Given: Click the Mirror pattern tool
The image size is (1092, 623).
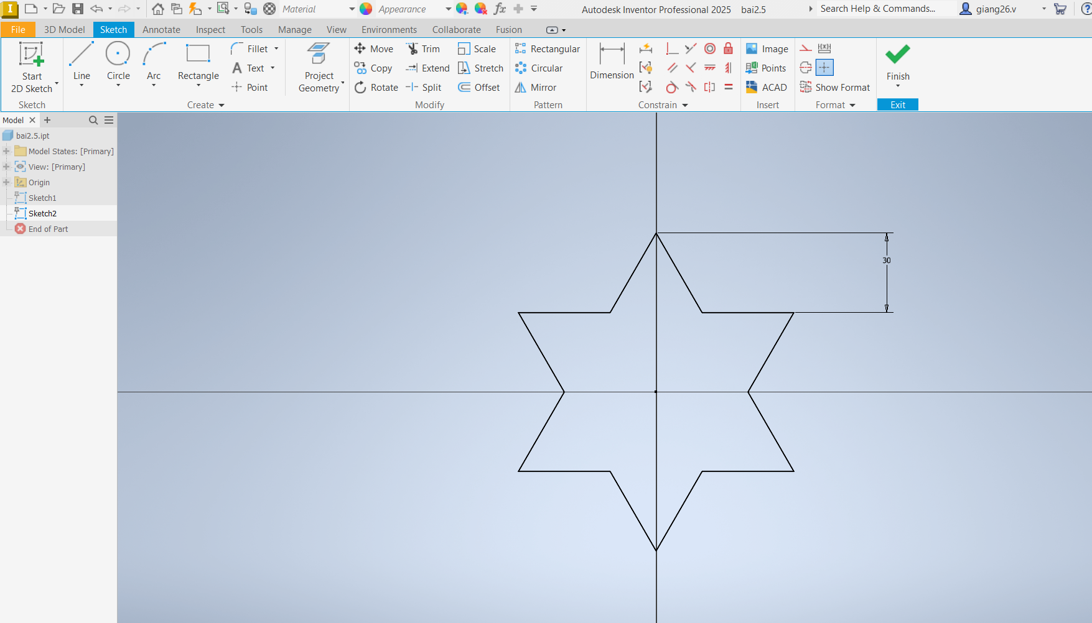Looking at the screenshot, I should click(536, 88).
